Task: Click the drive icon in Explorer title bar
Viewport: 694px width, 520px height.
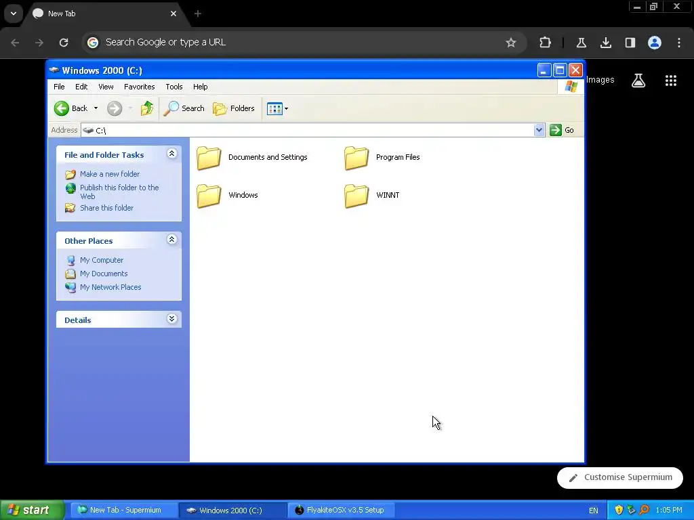Action: click(x=54, y=70)
